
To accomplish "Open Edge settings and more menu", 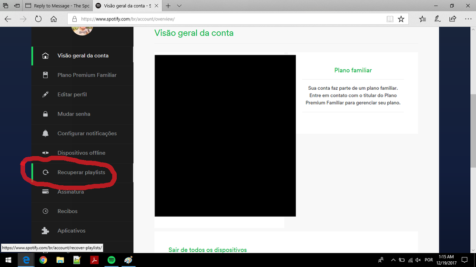I will pos(468,19).
